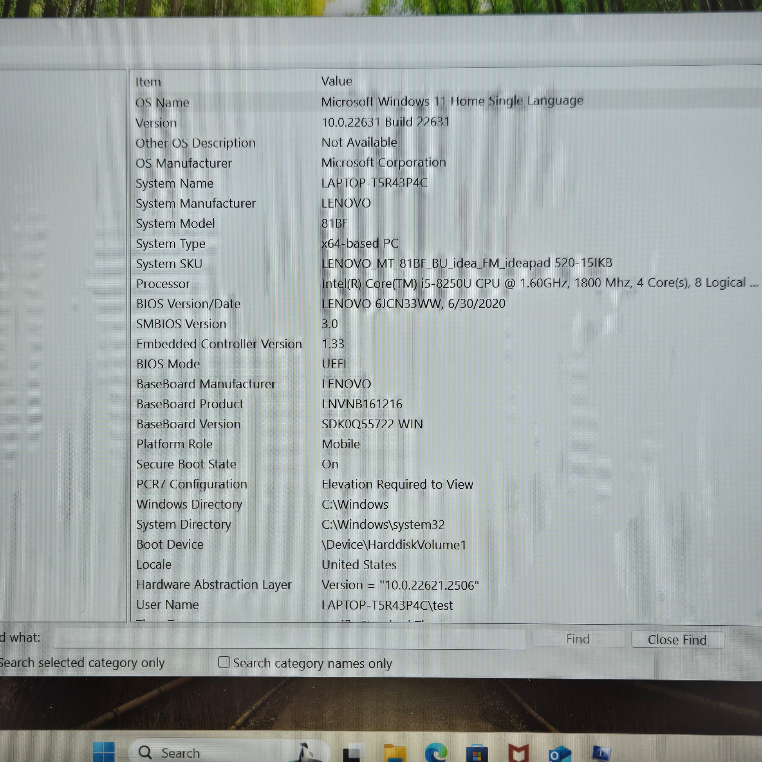
Task: Click the System Information taskbar icon
Action: pyautogui.click(x=601, y=753)
